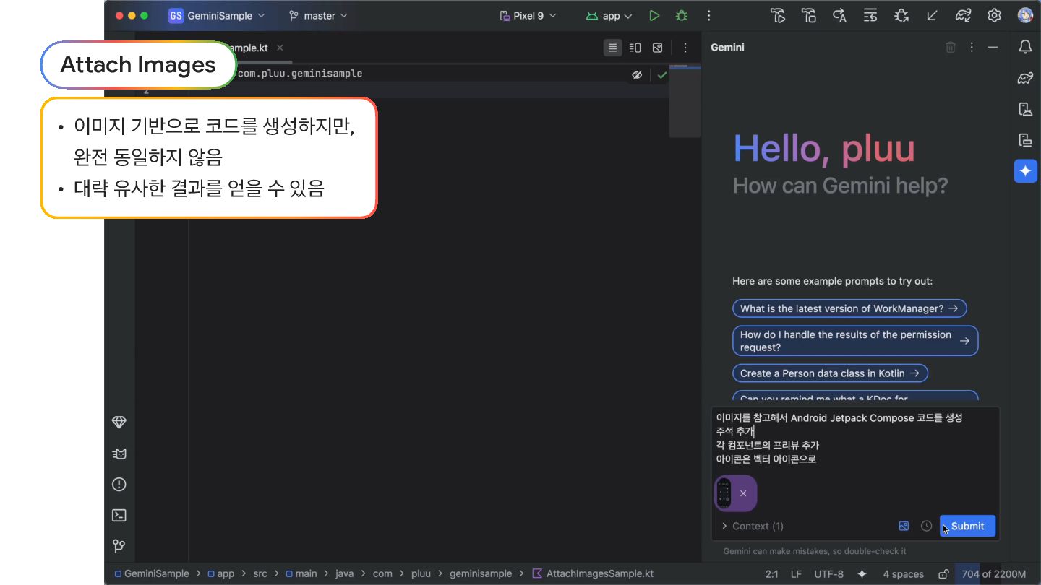Open Git branch tool window in left sidebar

119,547
